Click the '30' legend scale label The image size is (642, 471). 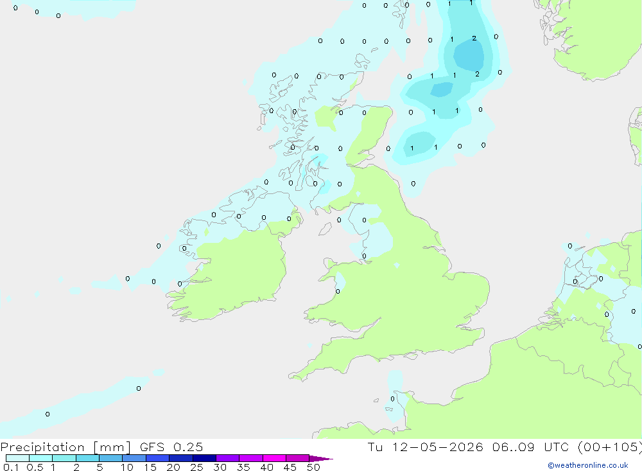coord(220,467)
